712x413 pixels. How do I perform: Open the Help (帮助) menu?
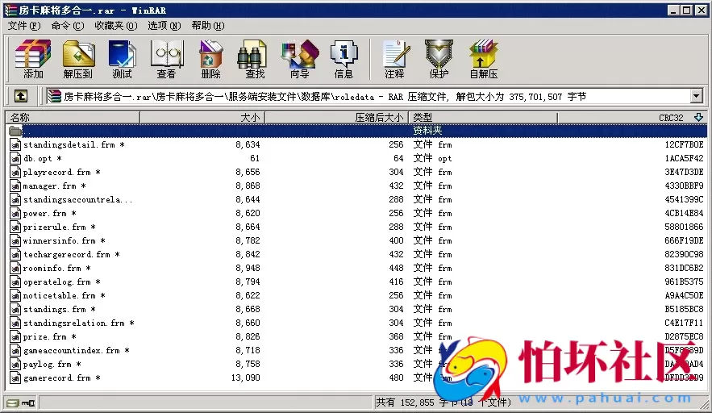(x=207, y=26)
